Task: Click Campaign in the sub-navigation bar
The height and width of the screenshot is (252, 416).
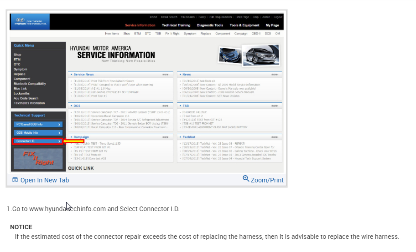Action: 241,34
